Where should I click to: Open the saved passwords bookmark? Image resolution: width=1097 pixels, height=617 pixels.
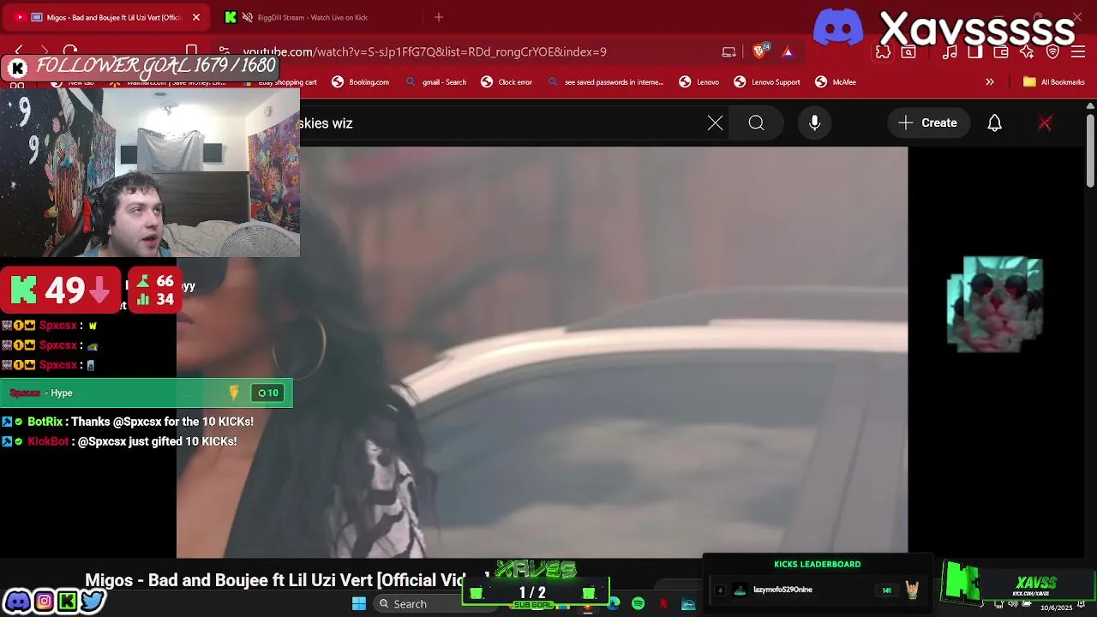point(605,82)
